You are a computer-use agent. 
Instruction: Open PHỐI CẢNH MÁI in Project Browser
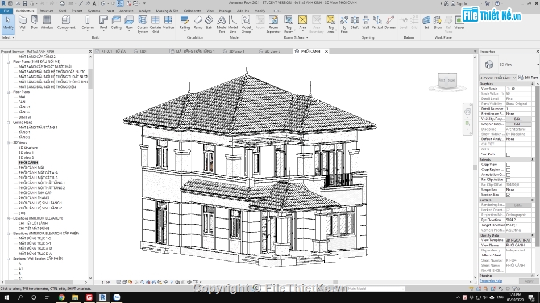tap(31, 167)
